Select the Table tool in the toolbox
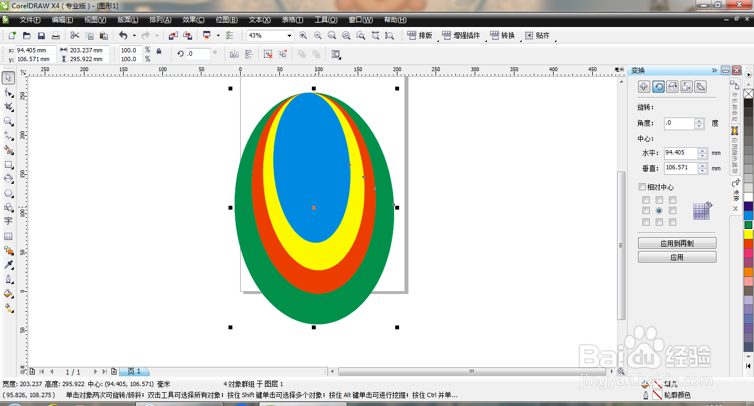 pyautogui.click(x=8, y=236)
